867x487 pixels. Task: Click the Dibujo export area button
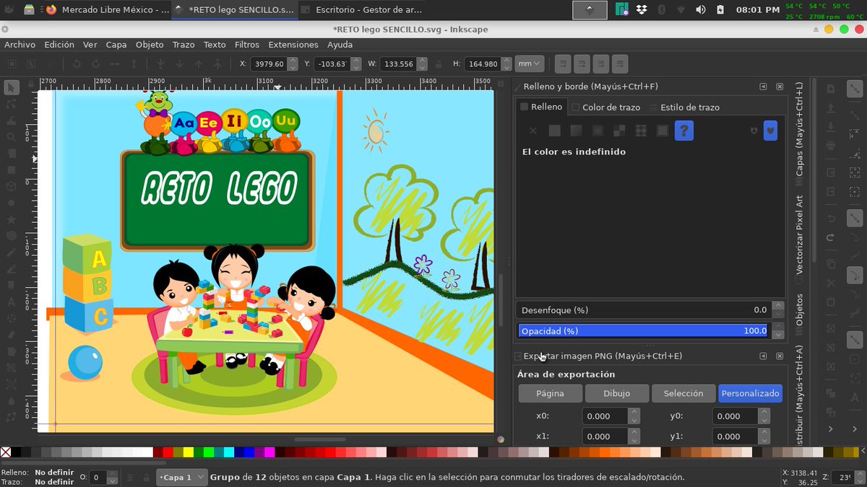616,393
